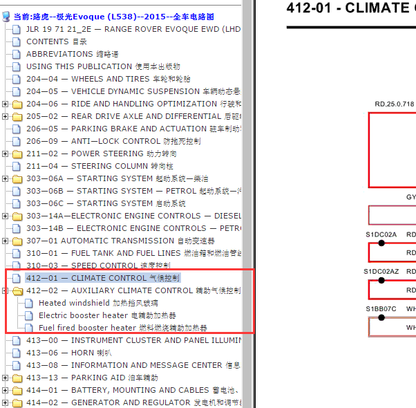Screen dimensions: 416x408
Task: Click the page icon for 310-01 FUEL TANK
Action: pos(17,253)
